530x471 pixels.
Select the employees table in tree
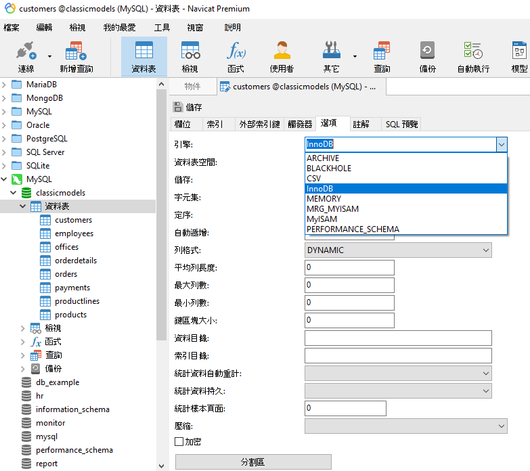[74, 233]
